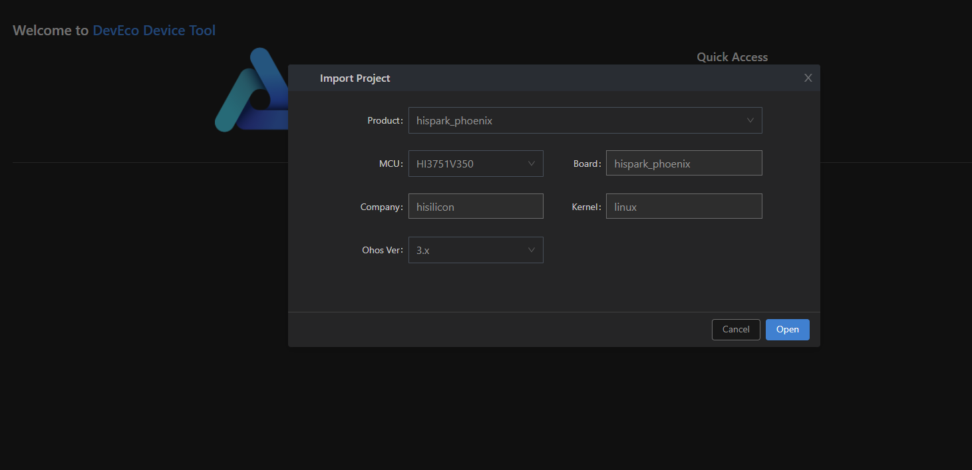Click the Kernel: label
This screenshot has width=972, height=470.
click(x=586, y=207)
